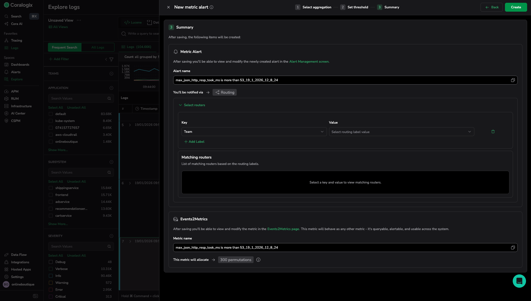Go to Select aggregation step
531x301 pixels.
[316, 7]
